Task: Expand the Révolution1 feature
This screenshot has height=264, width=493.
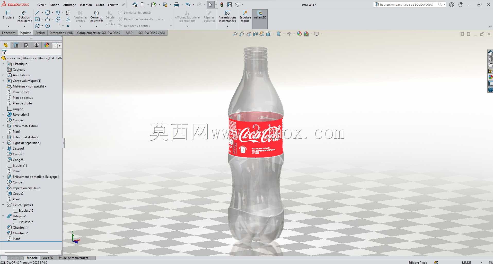Action: [x=3, y=114]
